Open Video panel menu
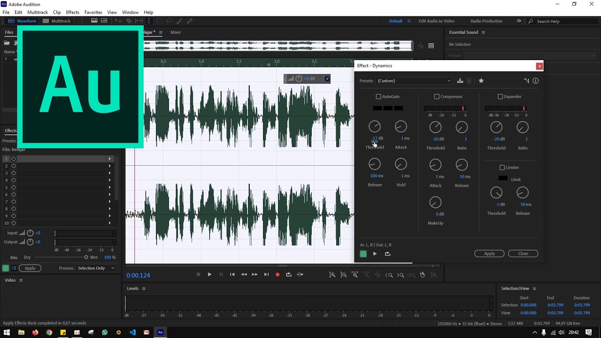 pos(21,280)
